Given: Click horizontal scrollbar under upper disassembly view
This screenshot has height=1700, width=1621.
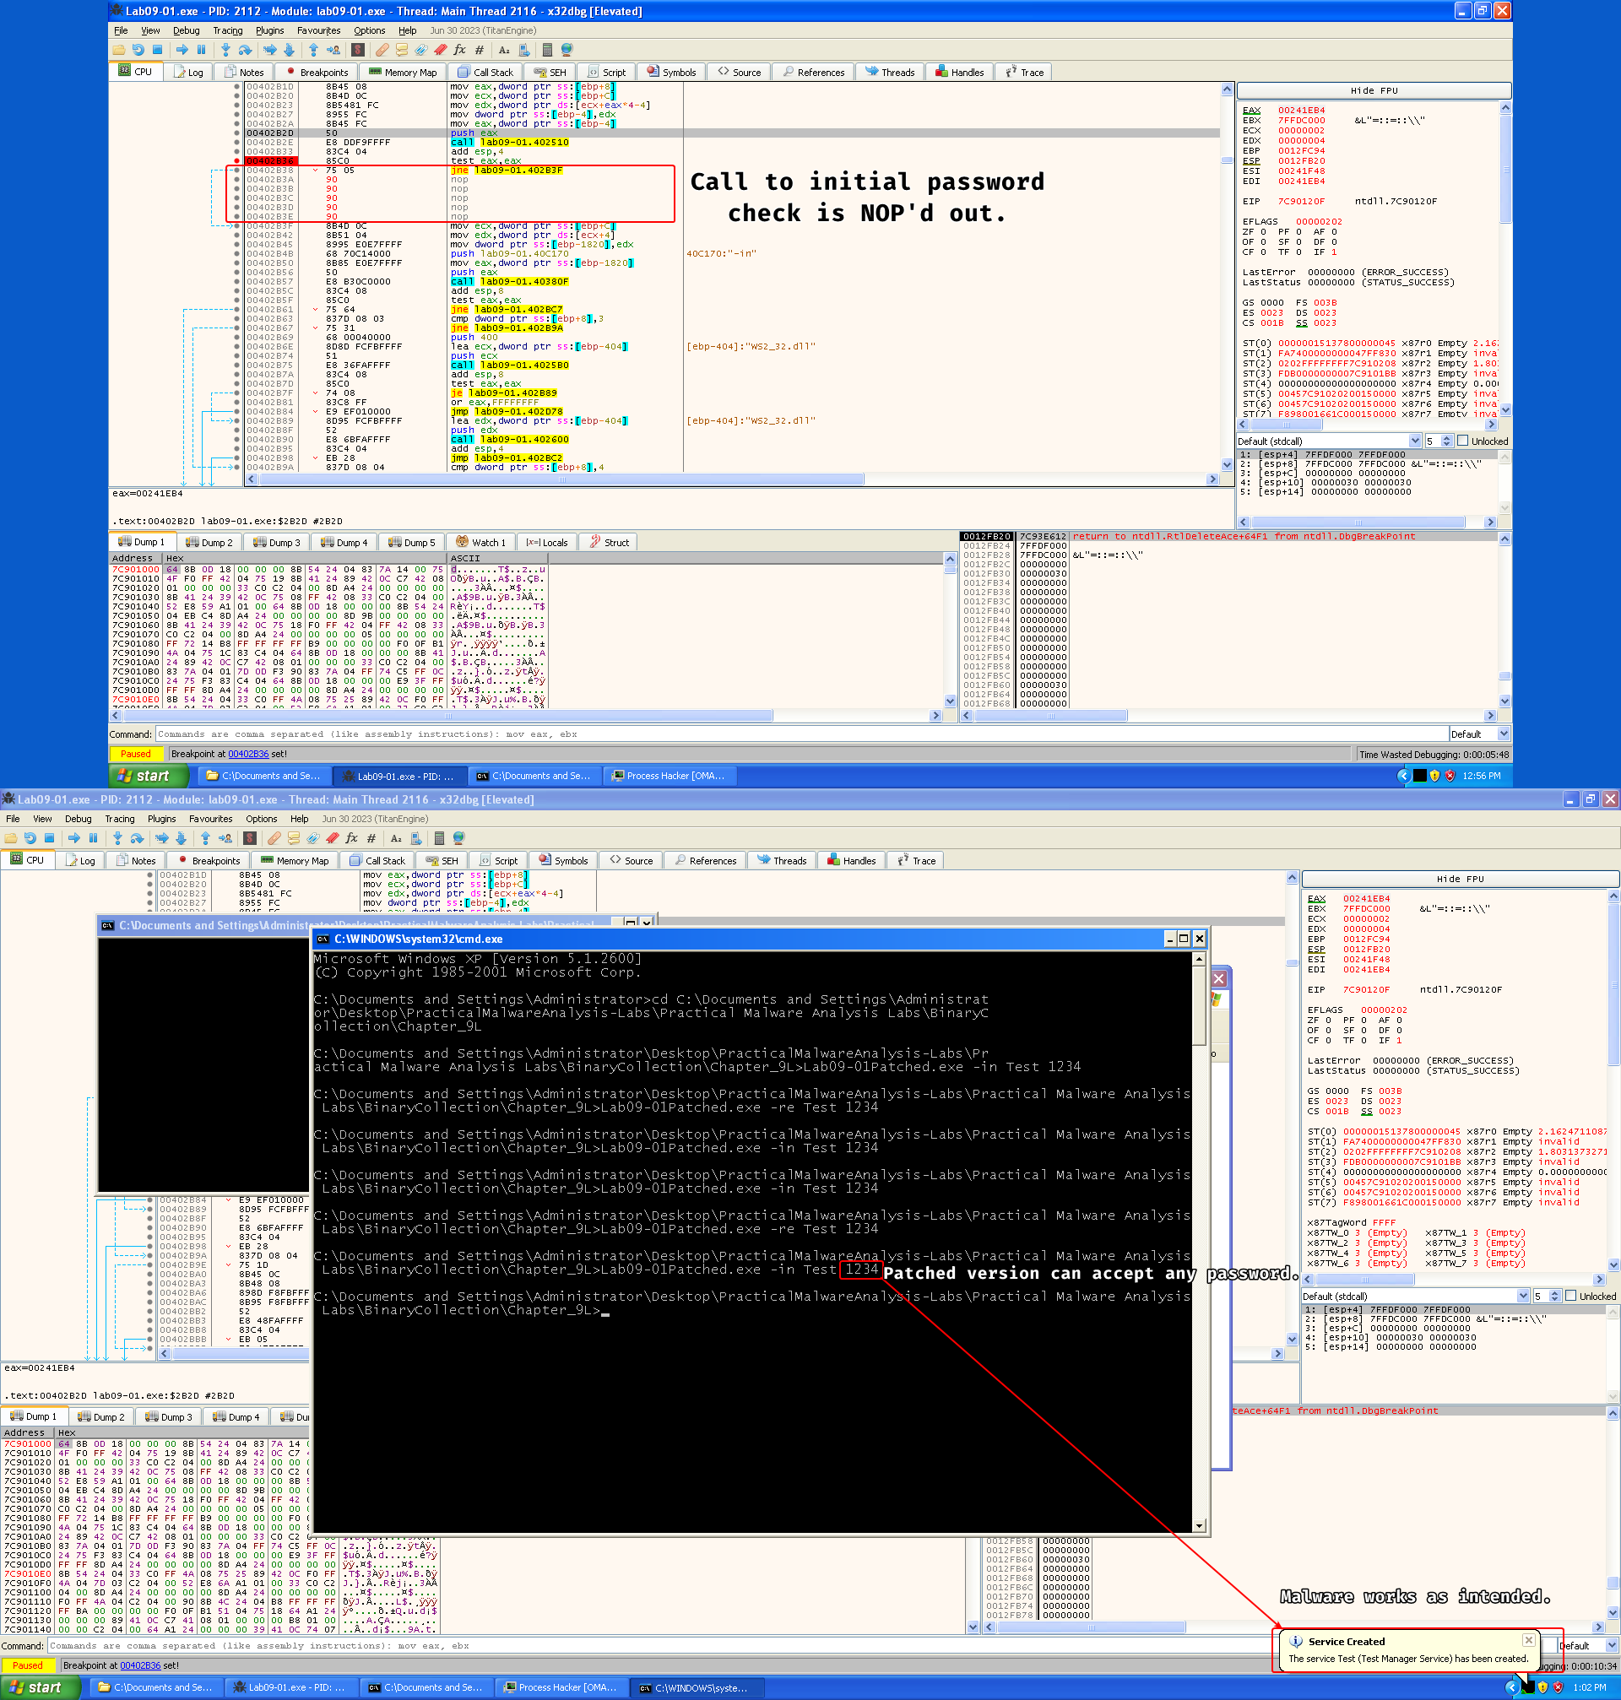Looking at the screenshot, I should (561, 479).
